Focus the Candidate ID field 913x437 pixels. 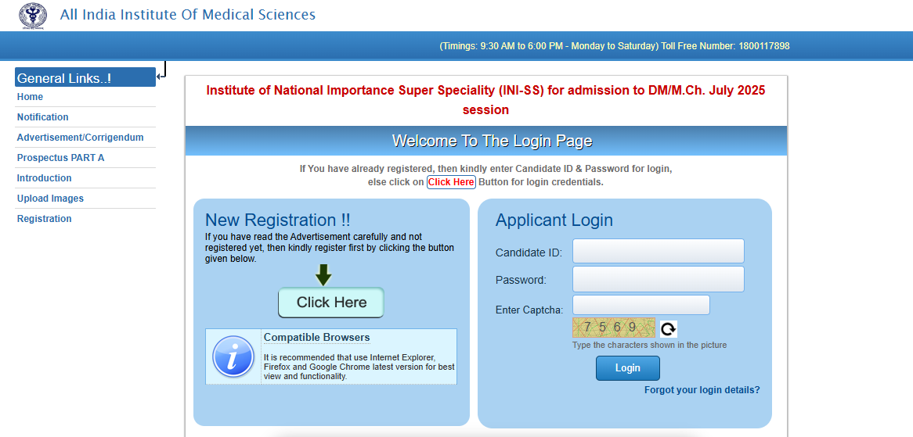[658, 252]
